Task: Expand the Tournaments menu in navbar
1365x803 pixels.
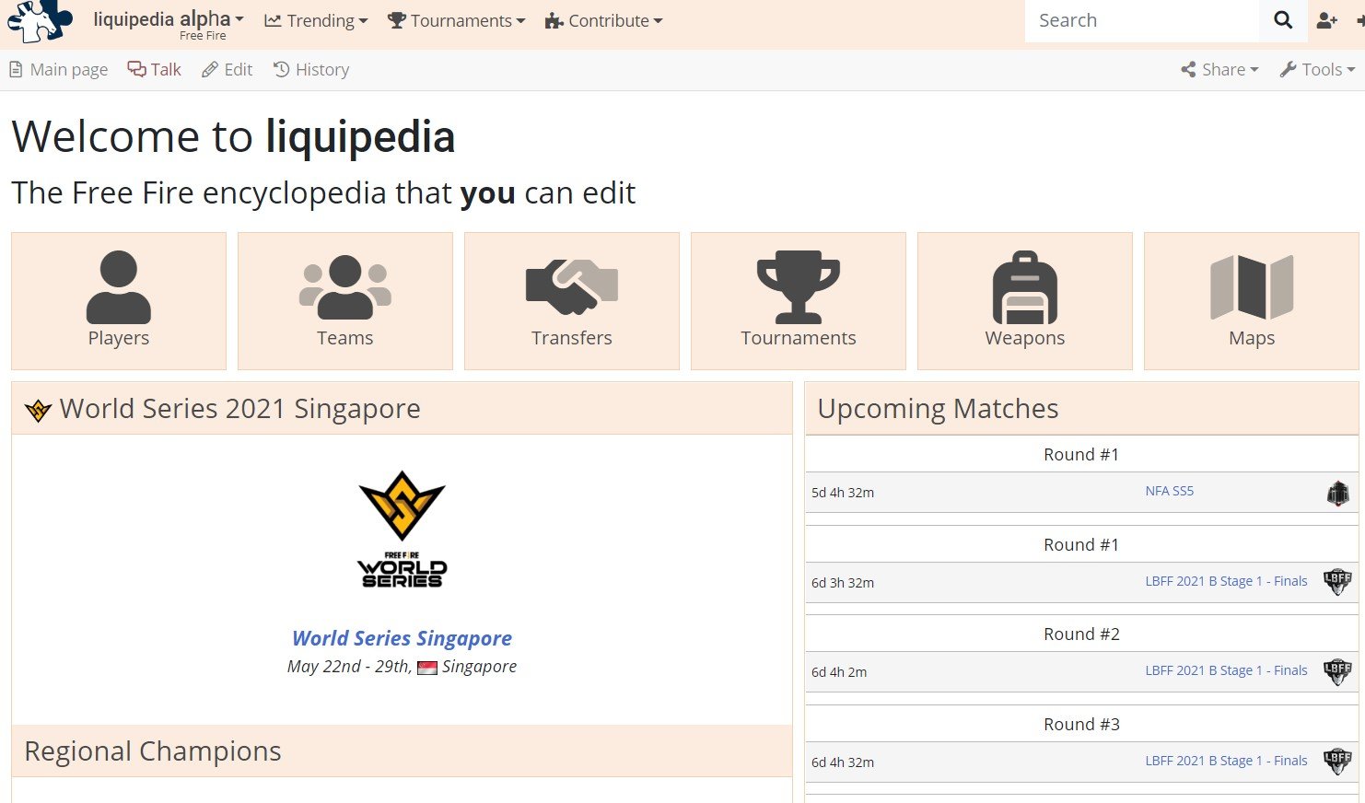Action: pyautogui.click(x=456, y=20)
